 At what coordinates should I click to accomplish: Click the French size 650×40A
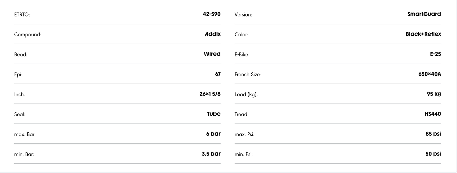point(430,74)
